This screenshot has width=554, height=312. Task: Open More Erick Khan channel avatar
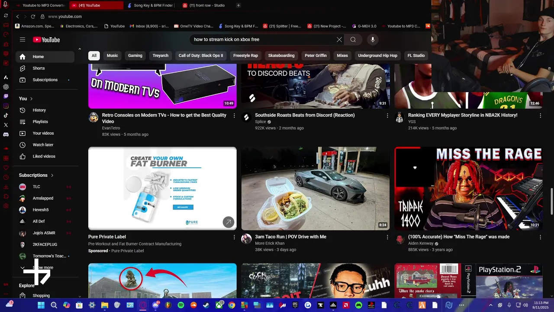coord(246,239)
